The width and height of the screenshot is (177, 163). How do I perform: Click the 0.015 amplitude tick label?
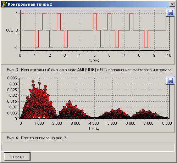(12, 101)
